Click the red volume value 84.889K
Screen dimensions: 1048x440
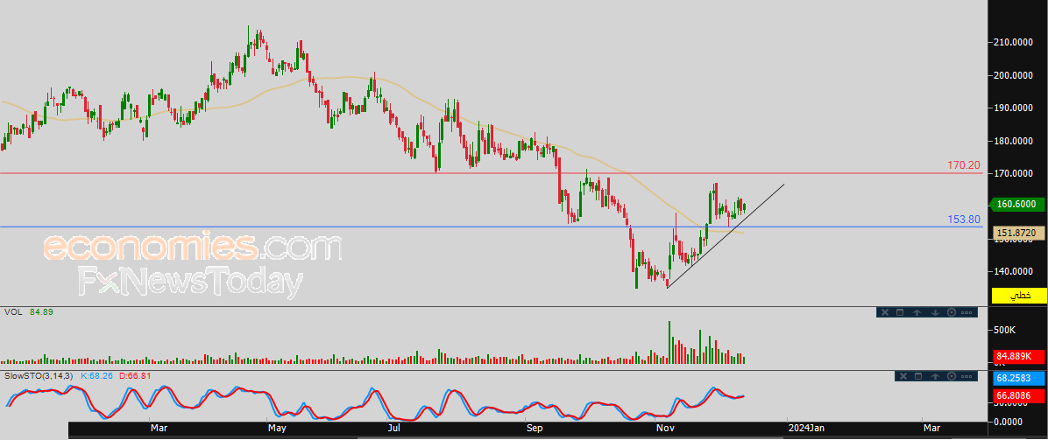pyautogui.click(x=1018, y=357)
